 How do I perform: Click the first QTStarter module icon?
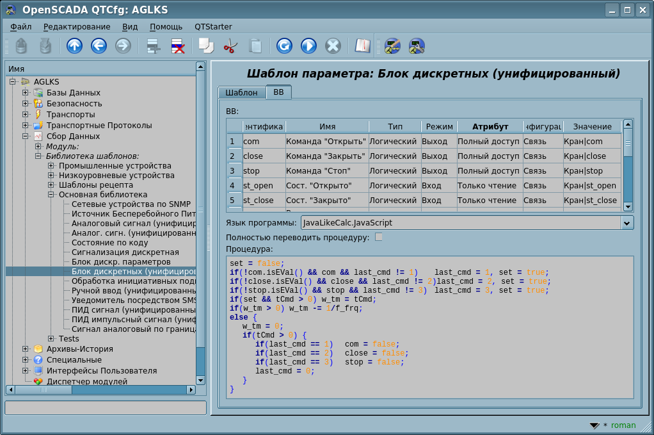coord(392,46)
